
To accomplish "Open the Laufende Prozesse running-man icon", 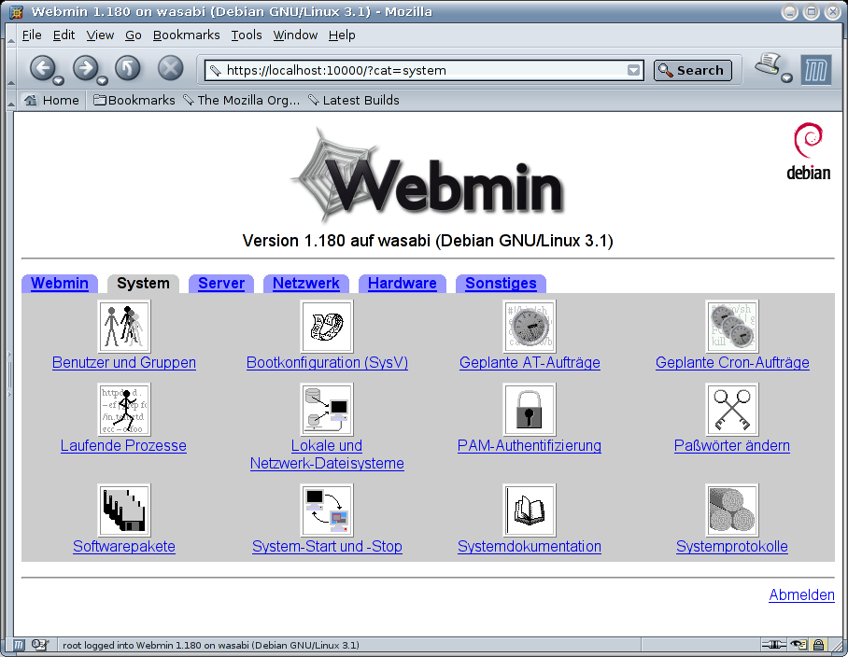I will 124,410.
